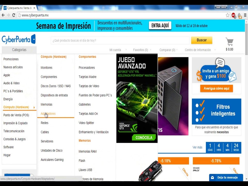Click the Filtros inteligentes banner

coord(216,112)
